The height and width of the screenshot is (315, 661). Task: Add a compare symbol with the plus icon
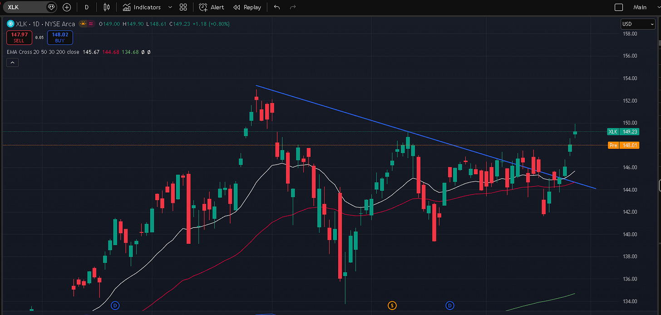pos(67,7)
